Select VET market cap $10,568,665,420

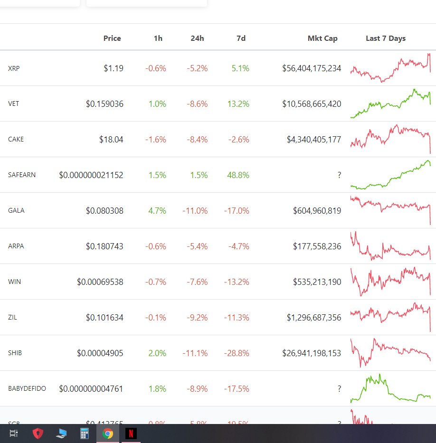point(312,104)
